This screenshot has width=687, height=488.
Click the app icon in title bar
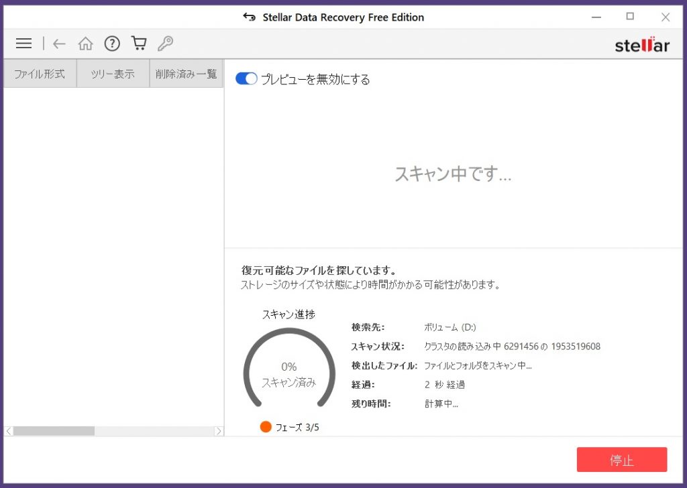coord(250,17)
